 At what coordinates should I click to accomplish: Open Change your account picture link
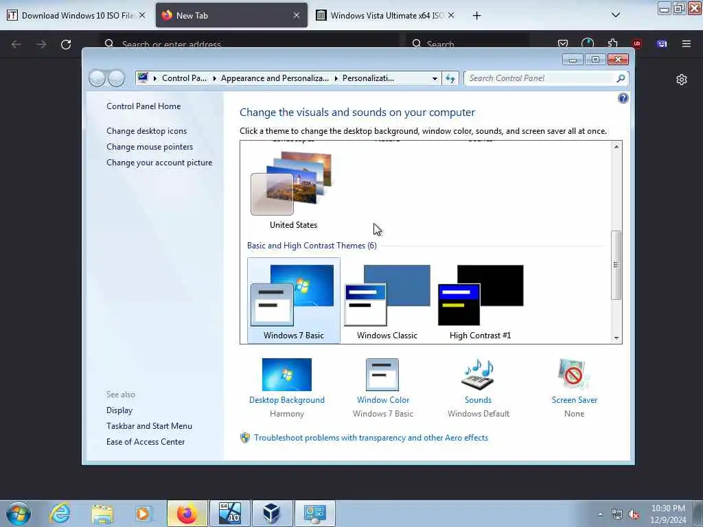(159, 162)
